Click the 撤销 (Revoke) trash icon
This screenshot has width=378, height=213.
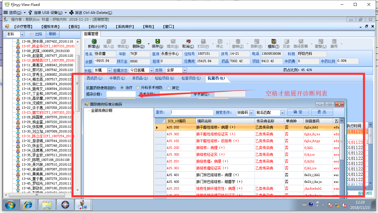coord(237,41)
